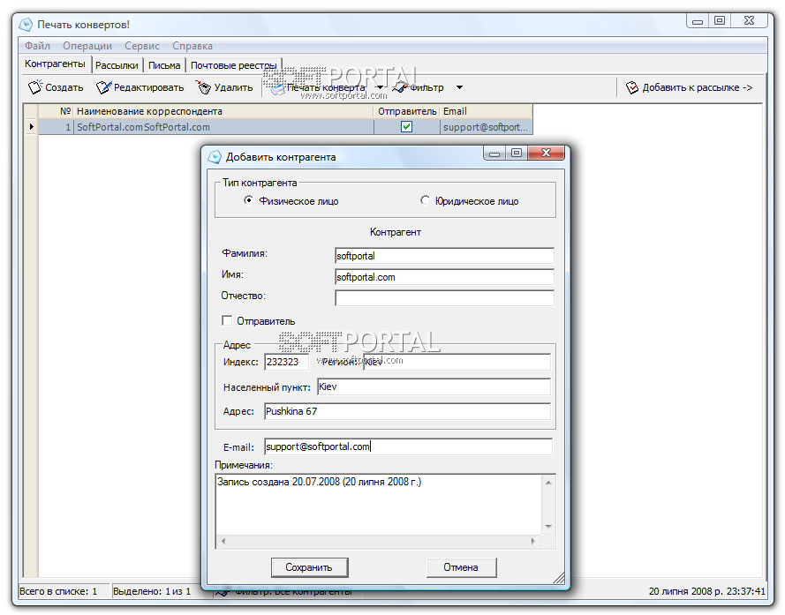Click the Отправитель column header
785x615 pixels.
(x=406, y=111)
